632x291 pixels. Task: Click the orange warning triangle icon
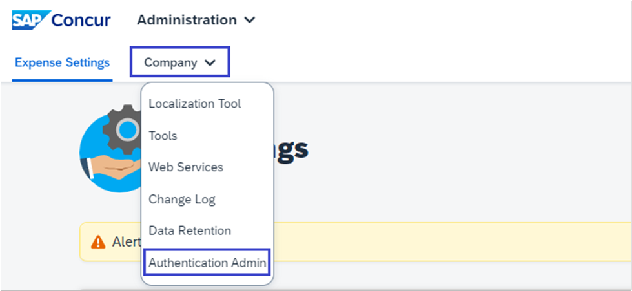(98, 242)
